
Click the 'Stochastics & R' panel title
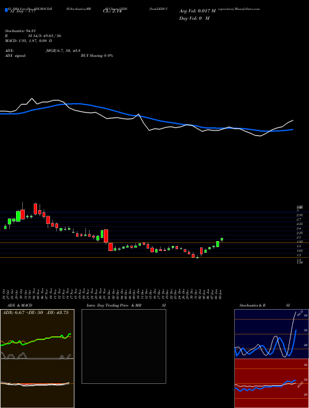[253, 305]
